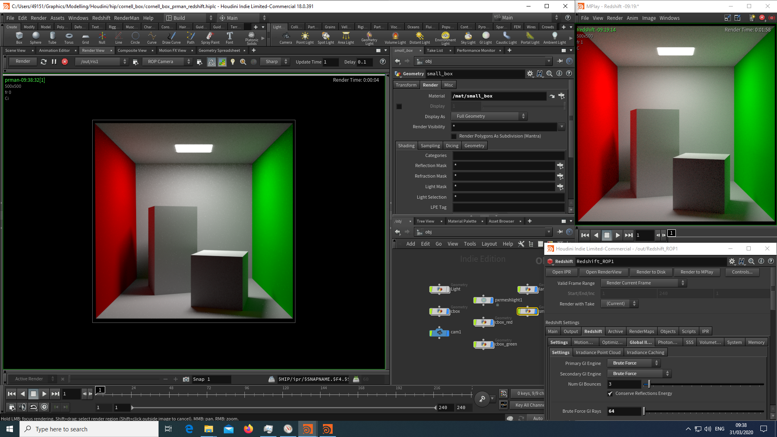Click the cam1 node icon
Screen dimensions: 777x437
coord(439,333)
